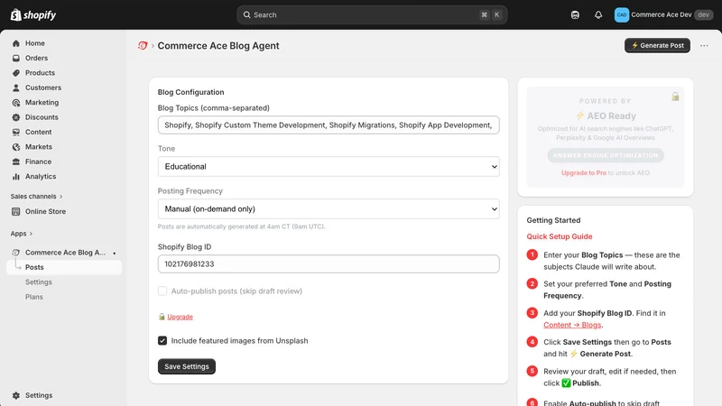Viewport: 722px width, 406px height.
Task: Open Marketing from the sidebar
Action: click(42, 102)
